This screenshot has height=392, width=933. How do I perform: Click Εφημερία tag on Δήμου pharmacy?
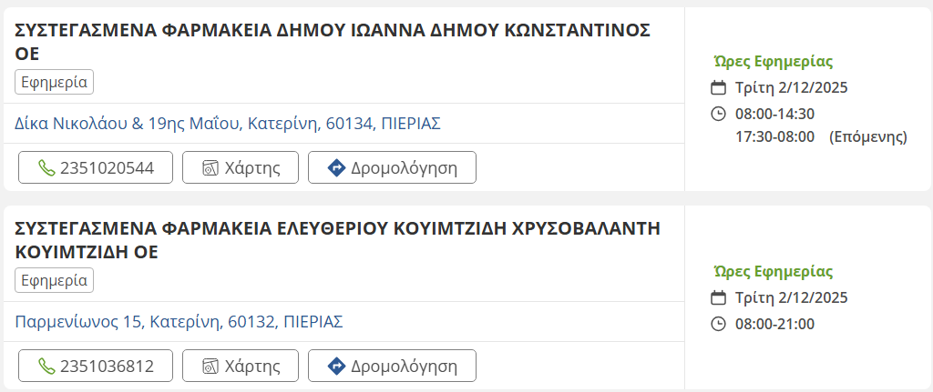point(55,82)
